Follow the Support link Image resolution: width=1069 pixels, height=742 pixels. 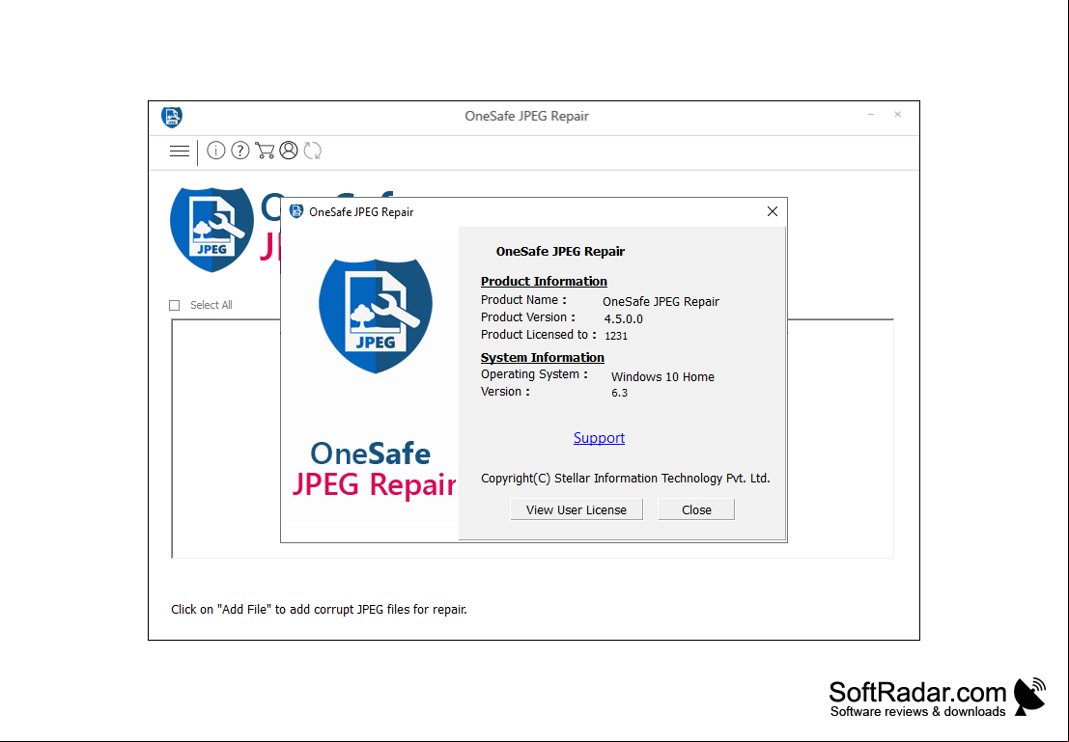pyautogui.click(x=599, y=437)
